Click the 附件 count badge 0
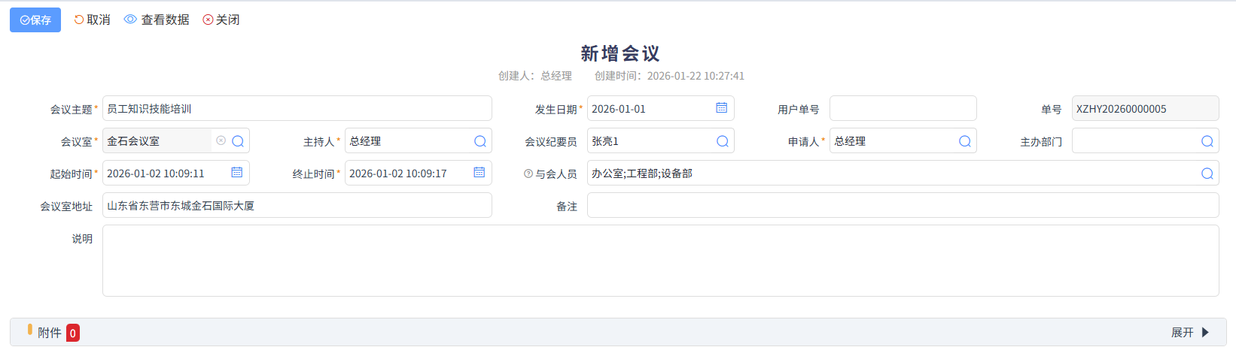 73,333
